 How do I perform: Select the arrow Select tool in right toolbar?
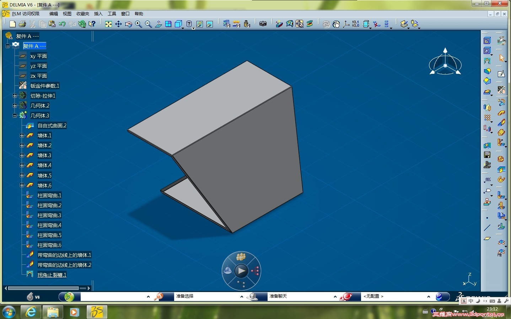[501, 58]
